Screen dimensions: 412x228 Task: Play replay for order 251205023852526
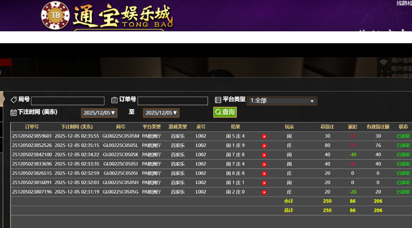pyautogui.click(x=264, y=146)
